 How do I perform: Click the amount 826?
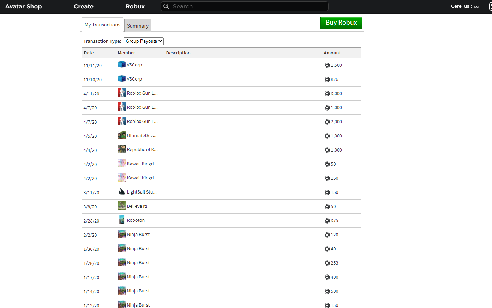coord(335,79)
